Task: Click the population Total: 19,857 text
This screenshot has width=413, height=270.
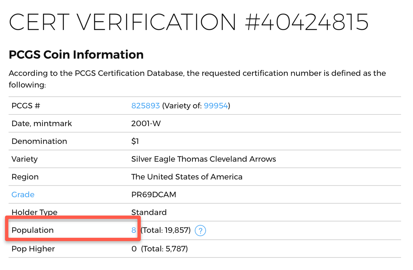Action: [x=166, y=230]
